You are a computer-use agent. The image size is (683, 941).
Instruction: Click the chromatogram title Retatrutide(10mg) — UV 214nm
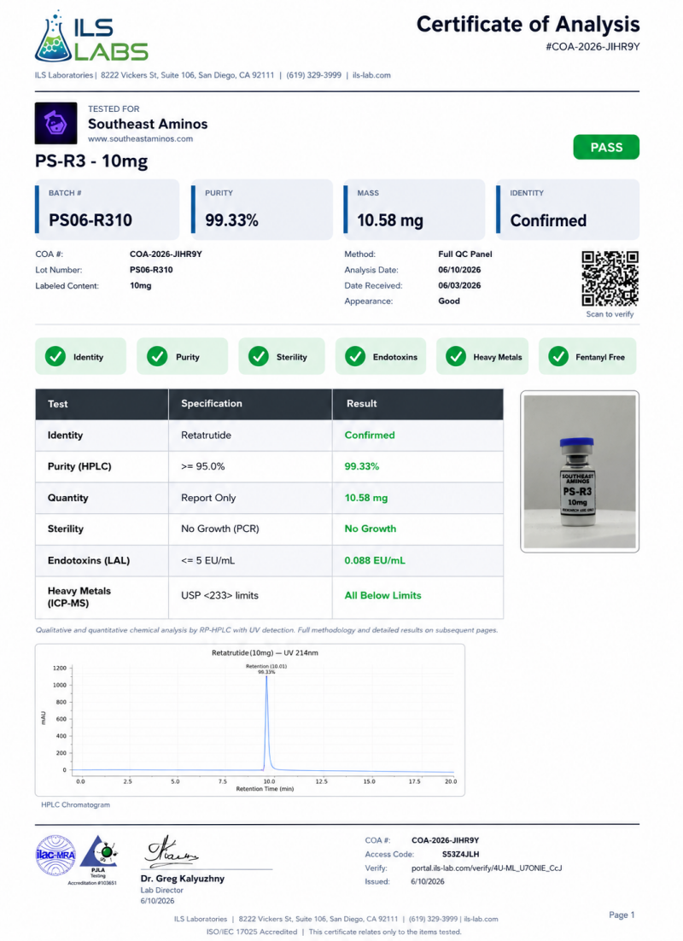pyautogui.click(x=265, y=652)
